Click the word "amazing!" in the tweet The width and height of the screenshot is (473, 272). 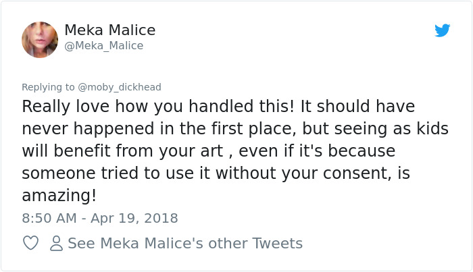59,195
